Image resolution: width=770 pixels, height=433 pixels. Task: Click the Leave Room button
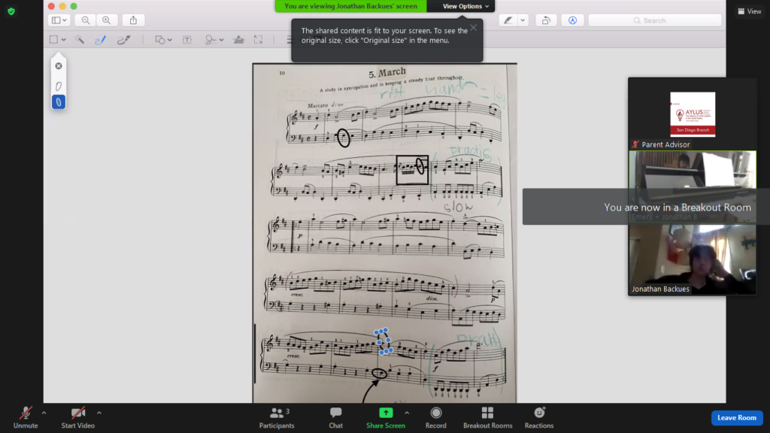[737, 417]
